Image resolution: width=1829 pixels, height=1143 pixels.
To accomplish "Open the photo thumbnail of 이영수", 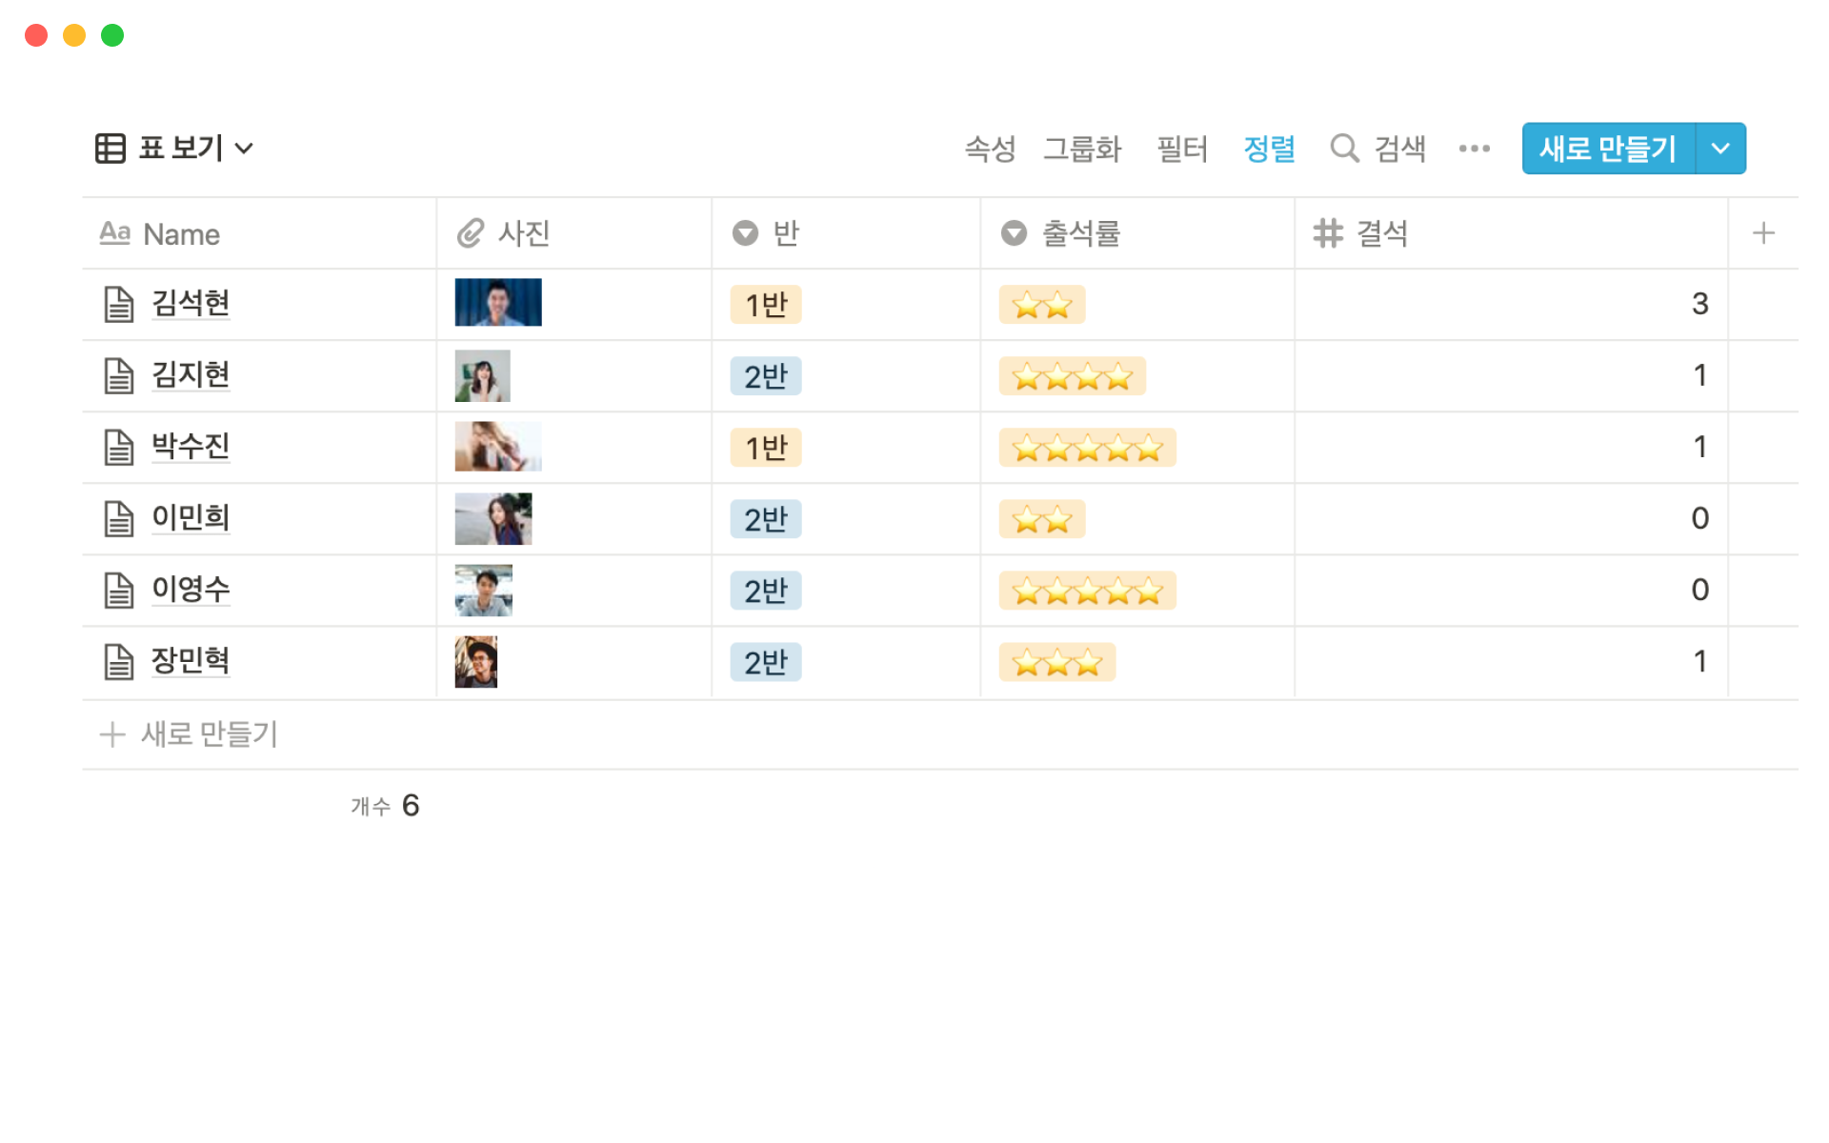I will tap(483, 591).
